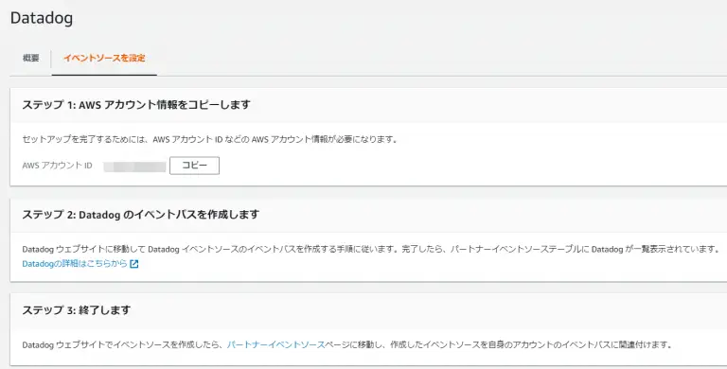This screenshot has height=369, width=727.
Task: Click the コピー button for AWS account ID
Action: pyautogui.click(x=194, y=166)
